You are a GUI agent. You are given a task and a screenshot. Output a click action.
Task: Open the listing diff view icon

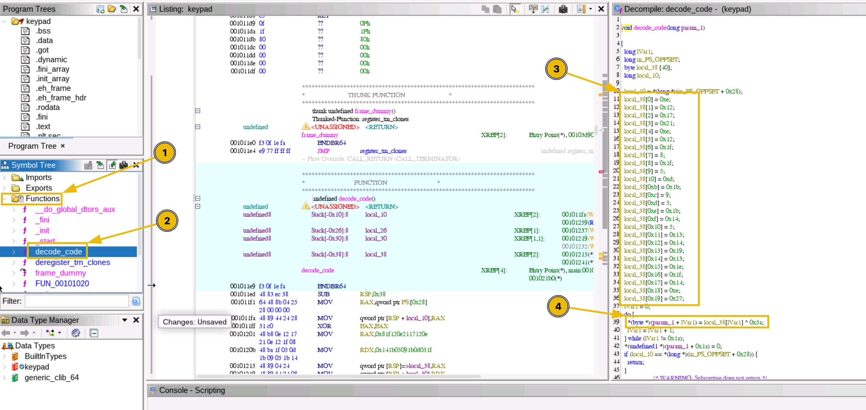coord(545,9)
